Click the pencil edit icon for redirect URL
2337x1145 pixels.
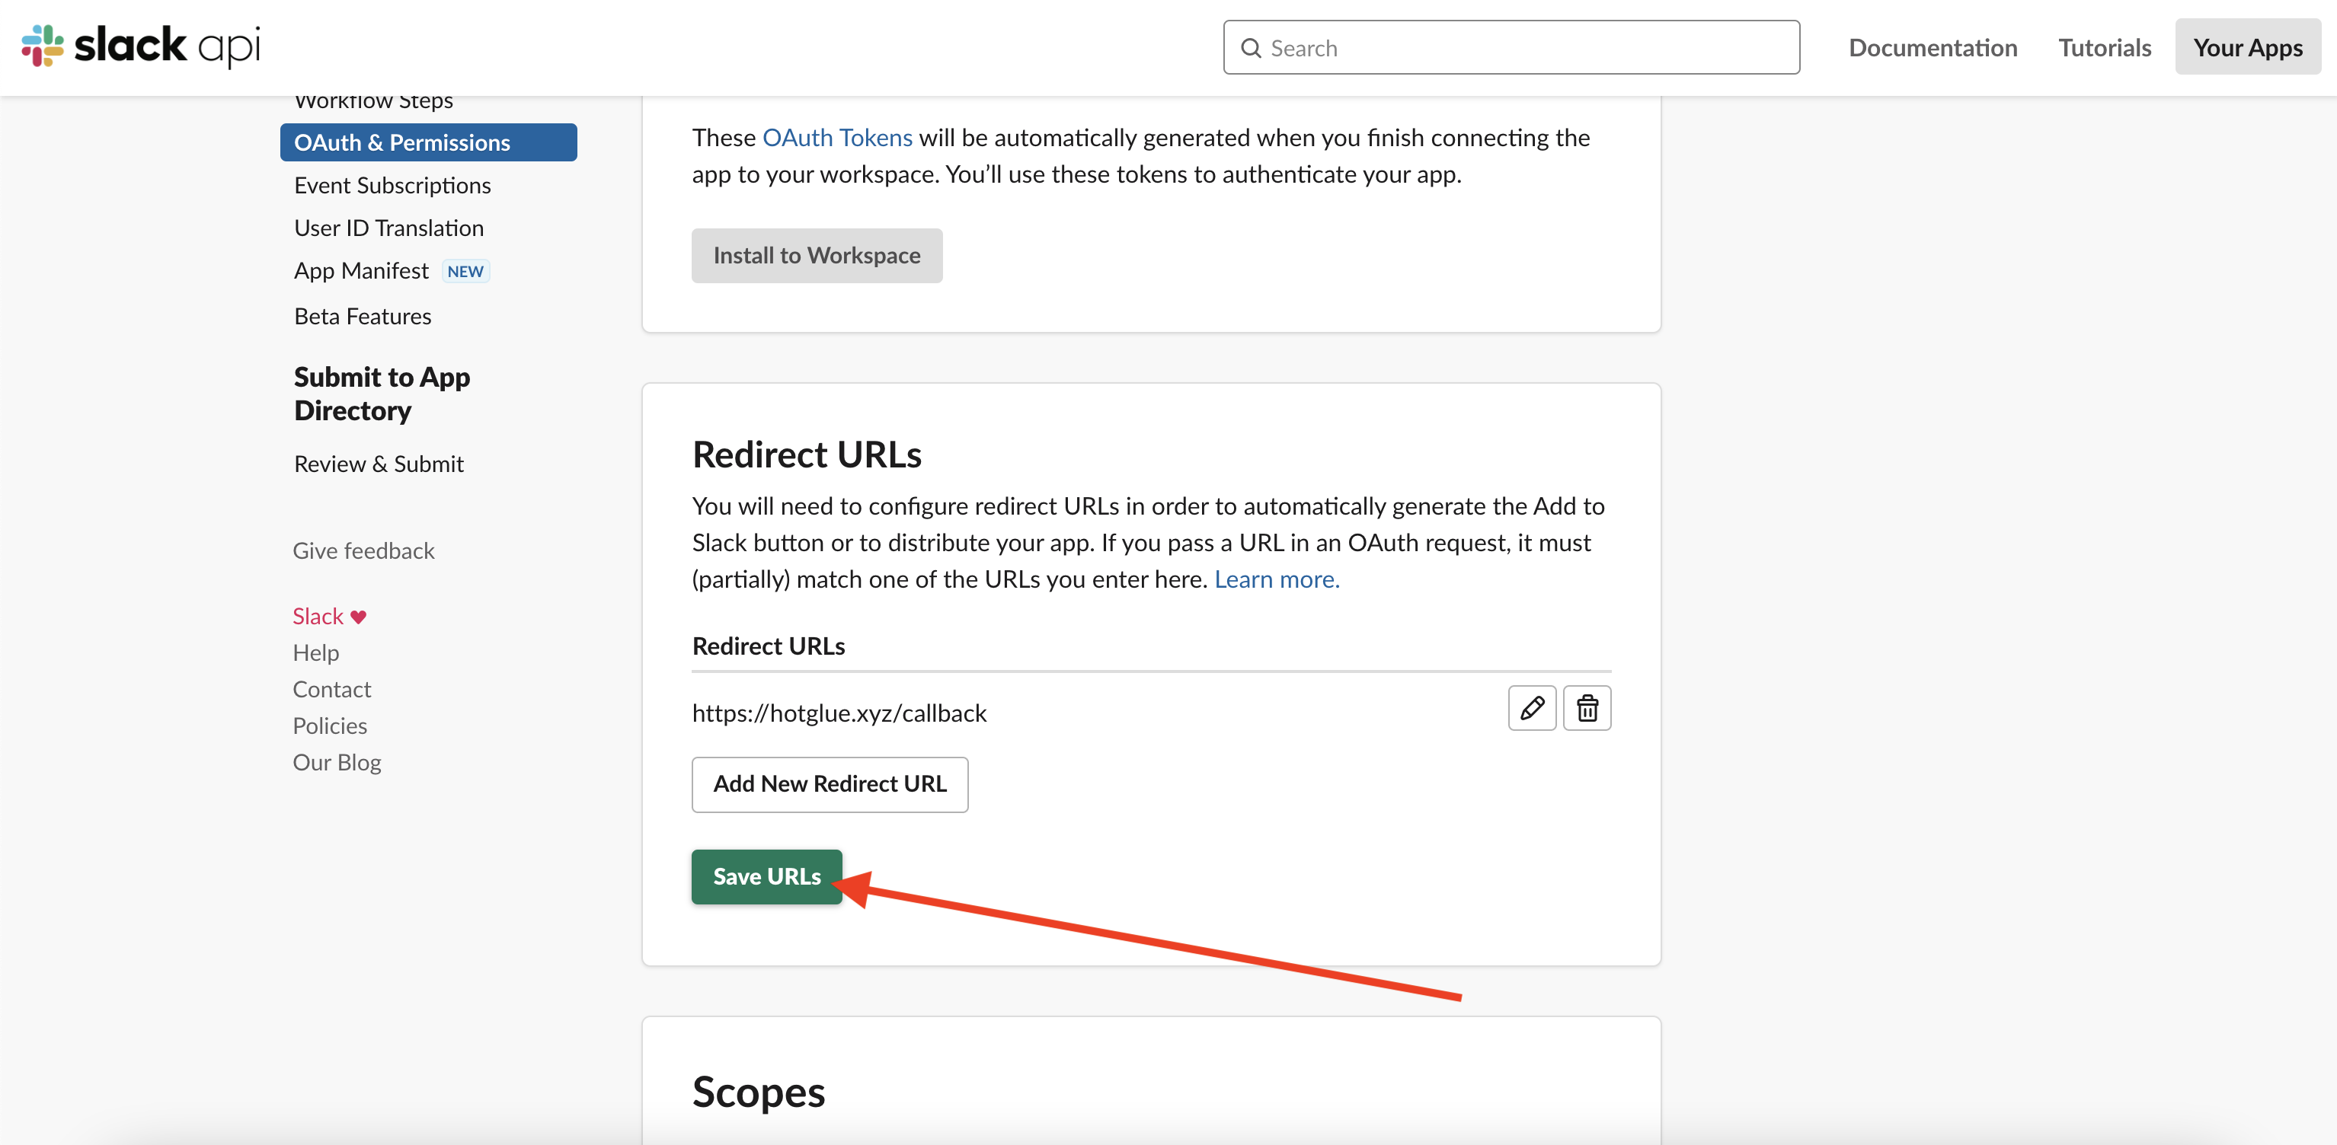click(1531, 708)
